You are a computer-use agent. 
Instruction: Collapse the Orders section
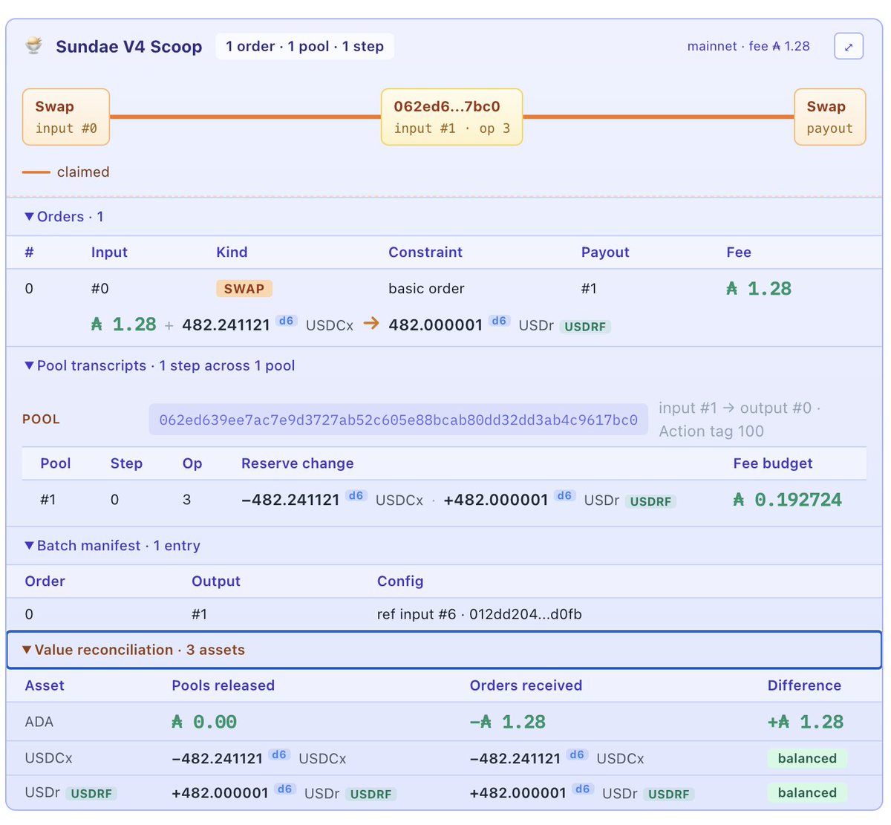[x=65, y=217]
